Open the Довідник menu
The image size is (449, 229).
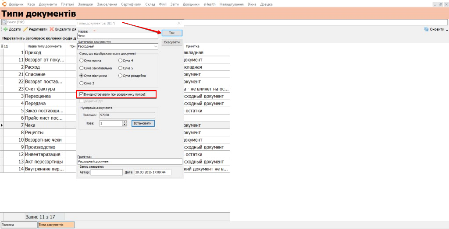(x=16, y=4)
